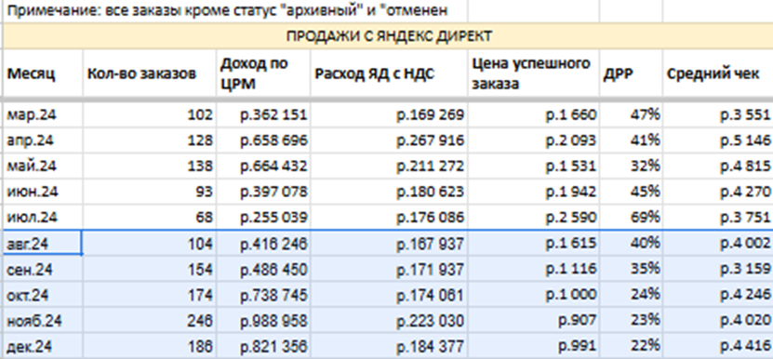Select the 'Кол-во заказов' column header
Screen dimensions: 773x359
150,73
